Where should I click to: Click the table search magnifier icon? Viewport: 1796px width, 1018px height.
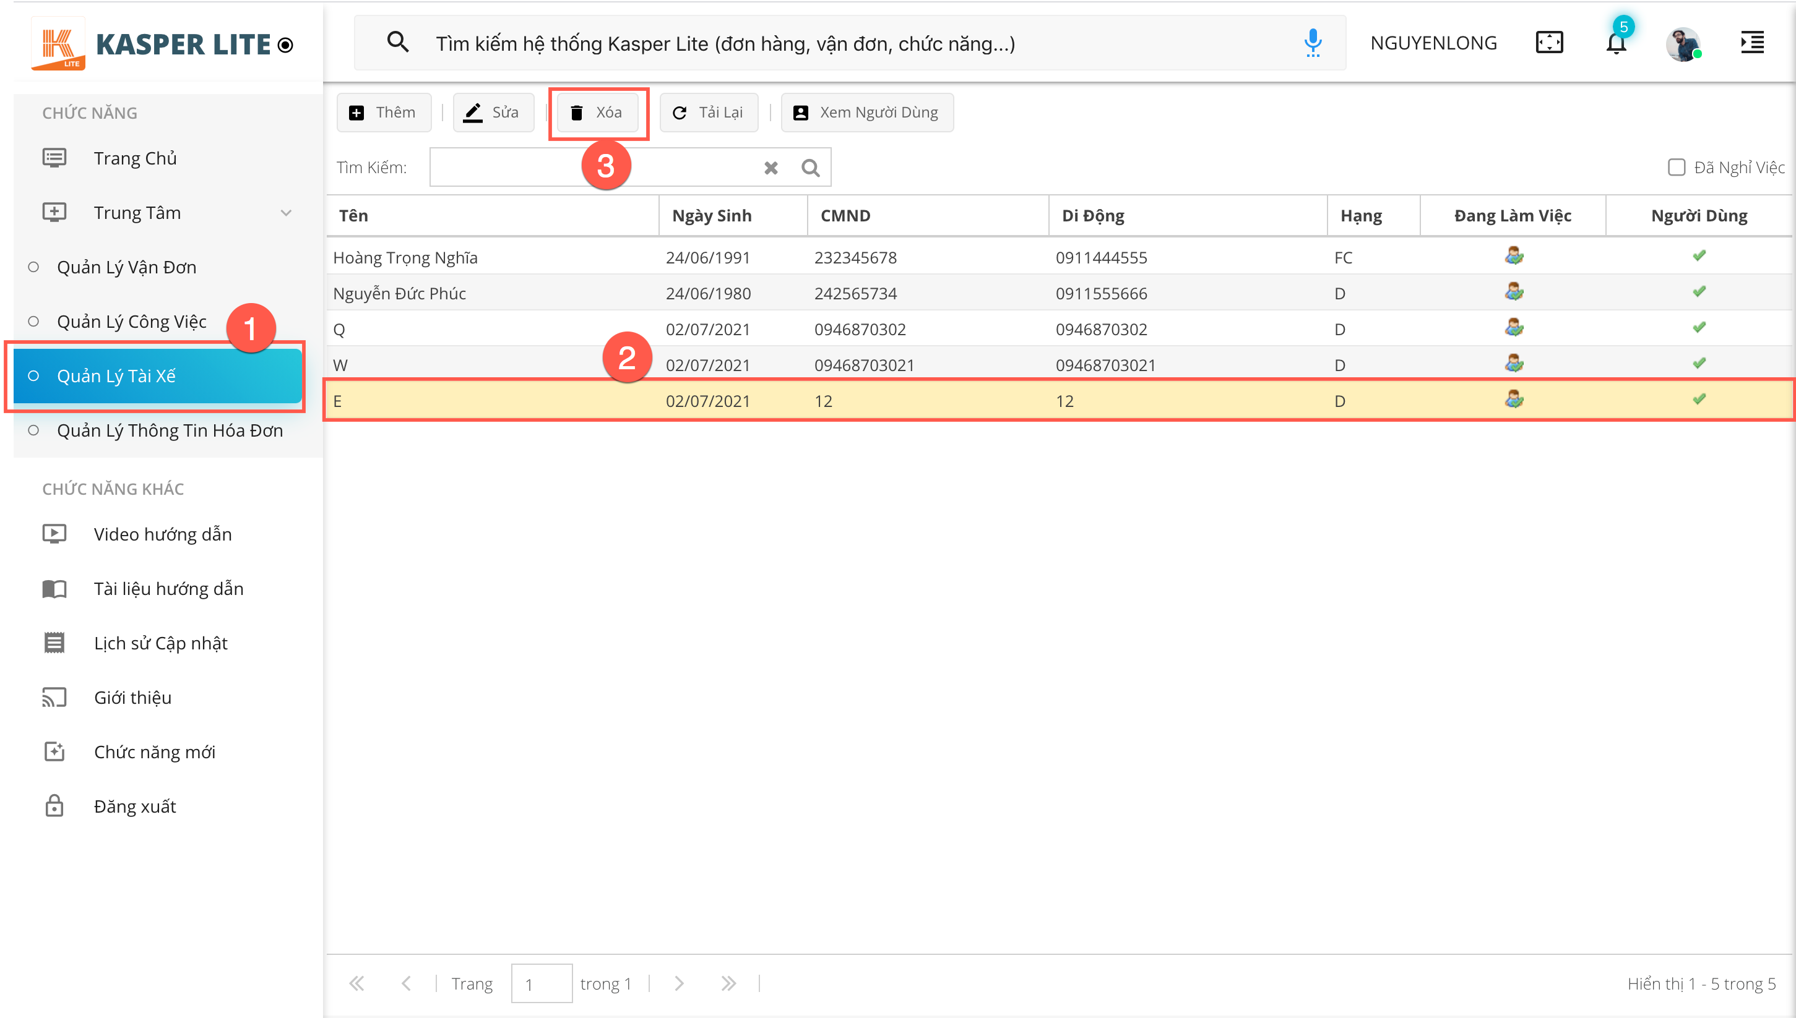point(810,168)
